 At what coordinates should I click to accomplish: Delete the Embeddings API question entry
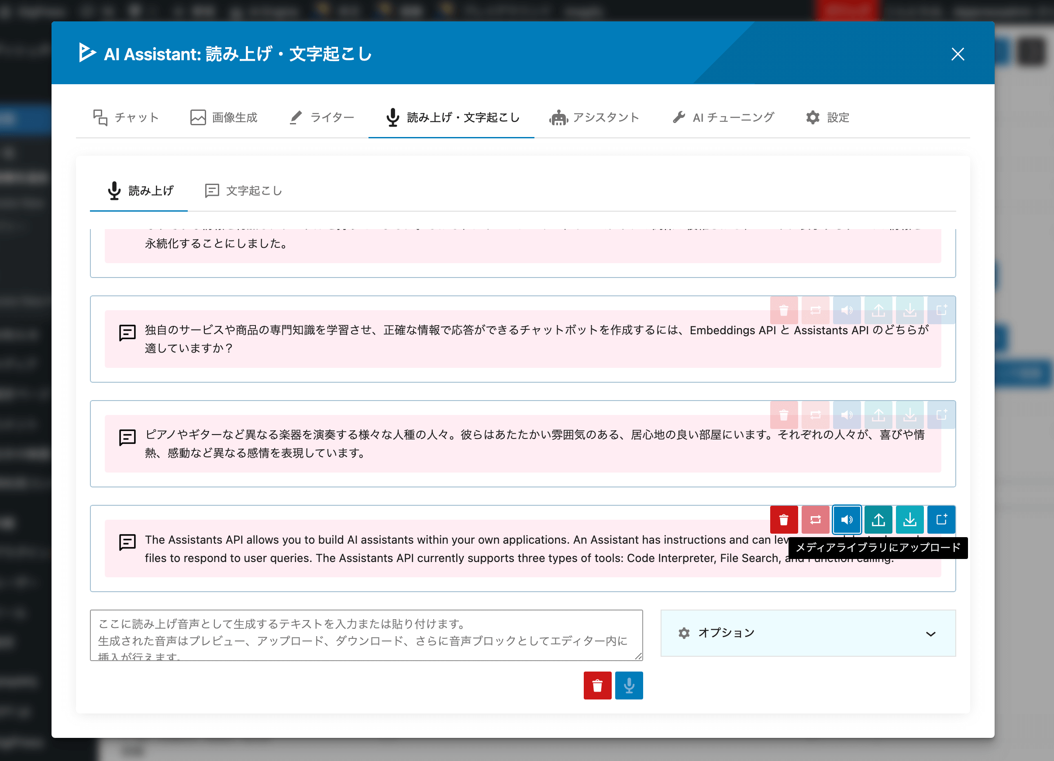click(x=784, y=310)
